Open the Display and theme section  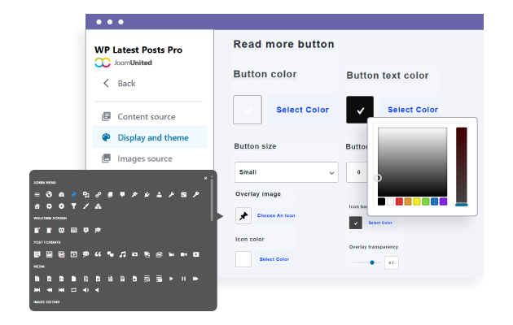click(x=152, y=137)
